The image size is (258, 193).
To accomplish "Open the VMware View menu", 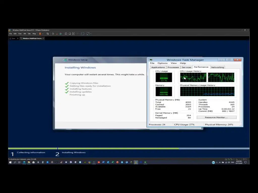I will coord(20,34).
